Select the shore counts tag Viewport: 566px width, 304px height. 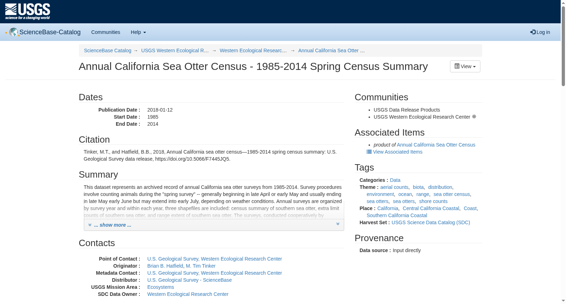[x=433, y=201]
